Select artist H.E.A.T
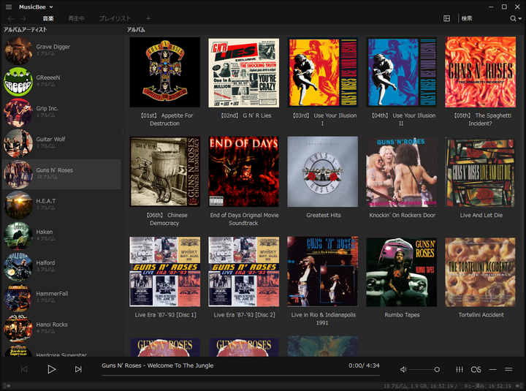This screenshot has height=391, width=526. click(61, 205)
